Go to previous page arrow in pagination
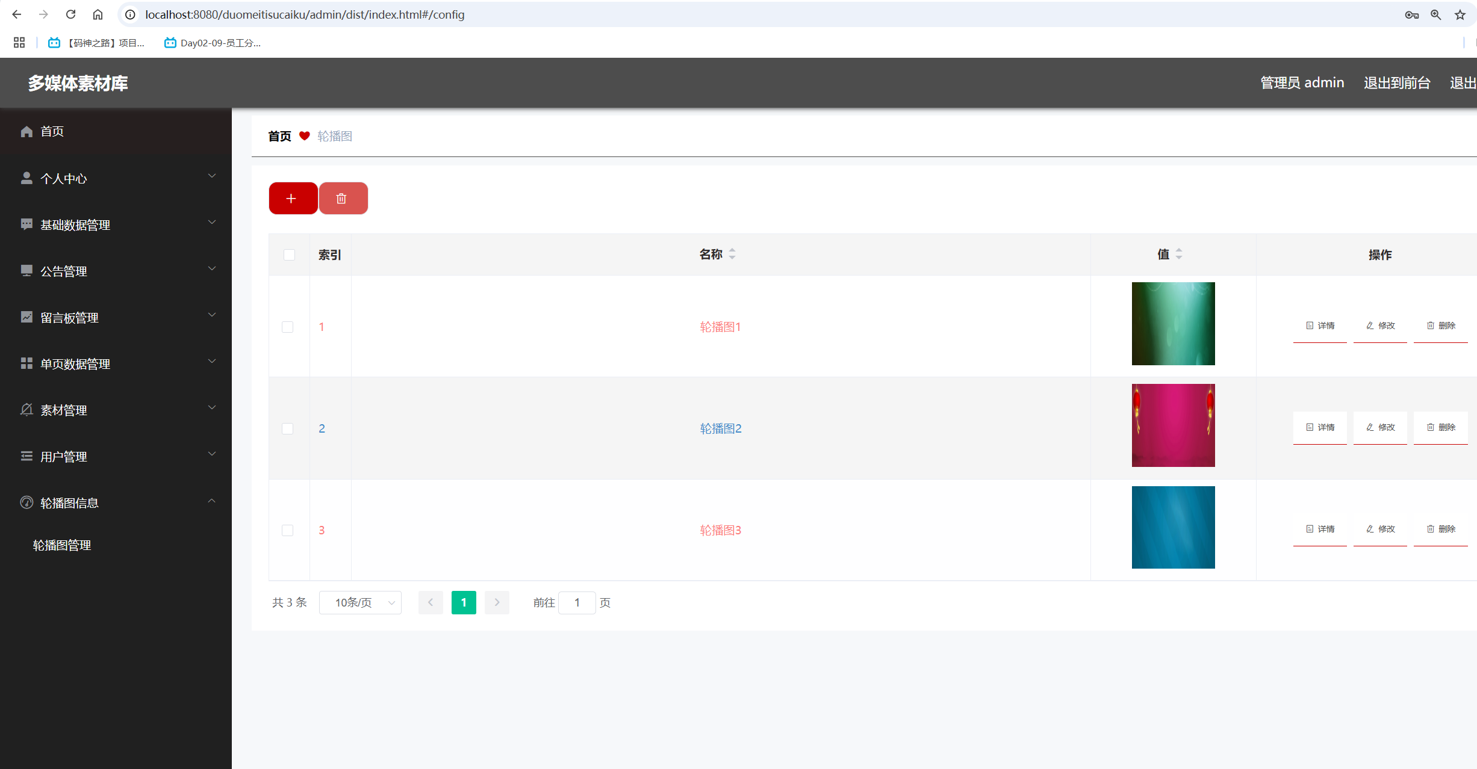1477x769 pixels. click(431, 602)
